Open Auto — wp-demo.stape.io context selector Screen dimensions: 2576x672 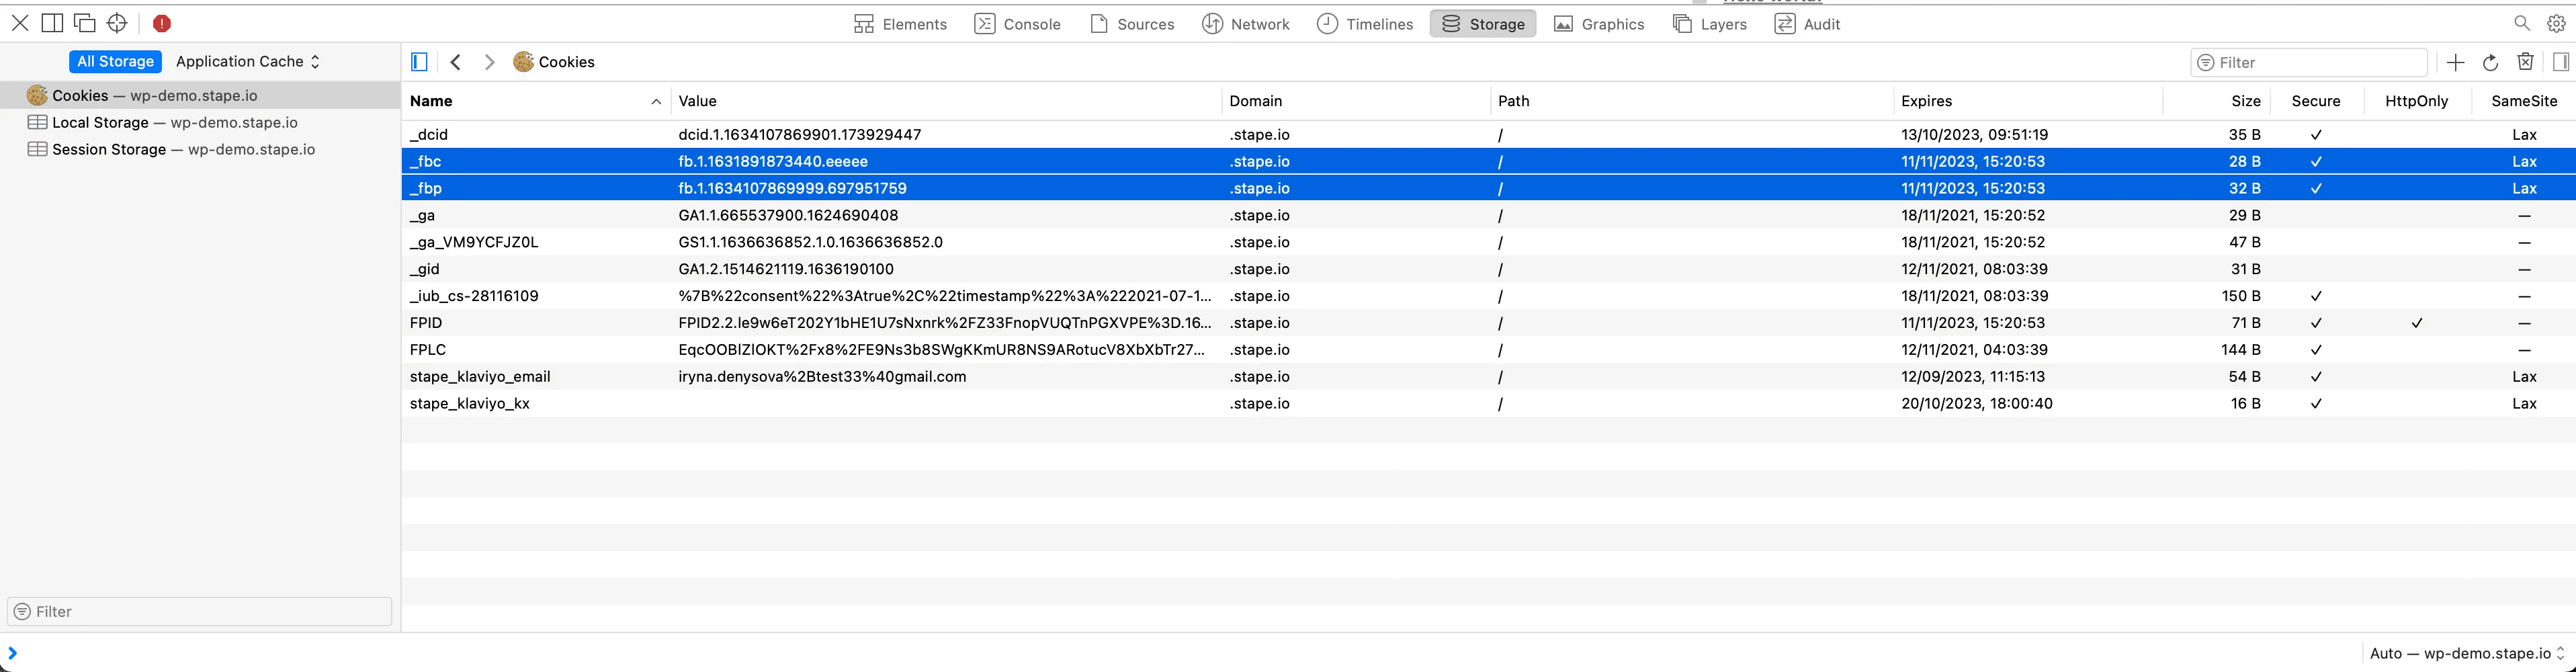pos(2465,653)
